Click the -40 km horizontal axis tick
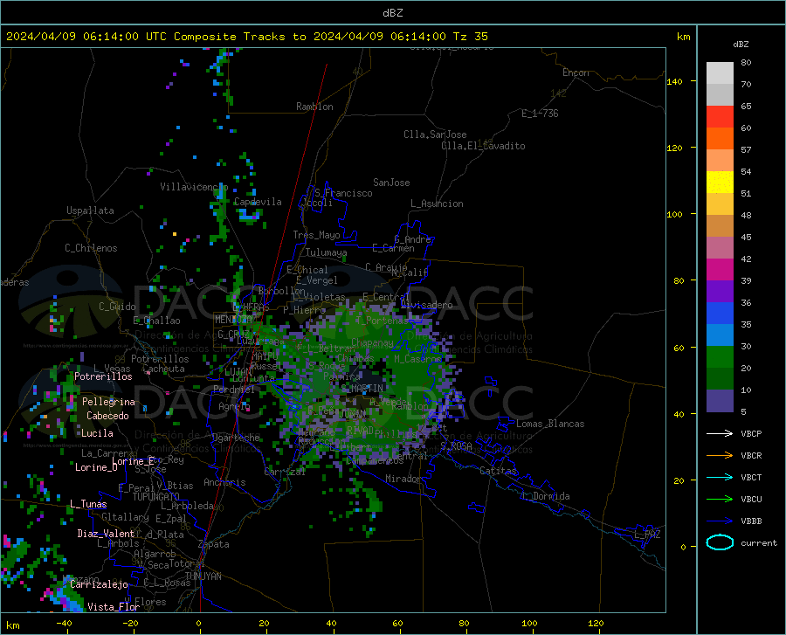 pos(64,624)
